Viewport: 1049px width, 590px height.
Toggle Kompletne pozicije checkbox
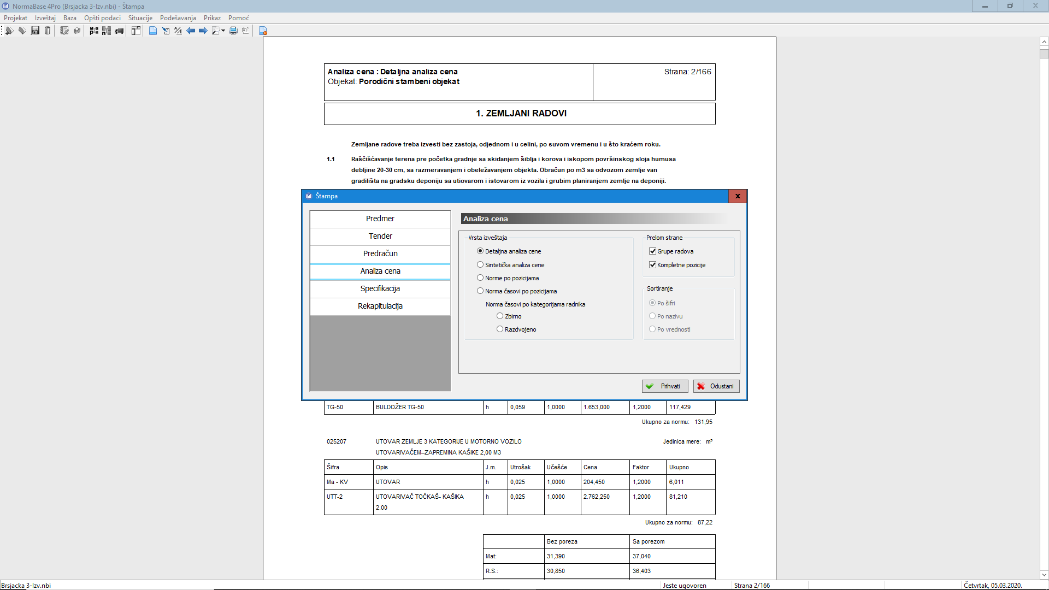(x=652, y=265)
